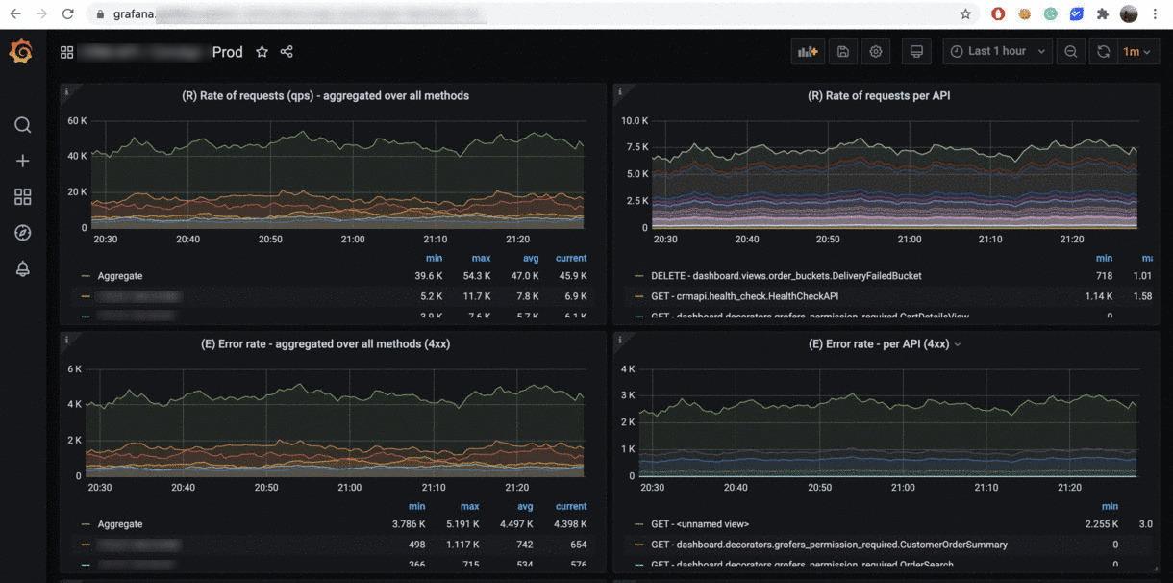Open the 1m refresh interval dropdown

click(x=1136, y=51)
